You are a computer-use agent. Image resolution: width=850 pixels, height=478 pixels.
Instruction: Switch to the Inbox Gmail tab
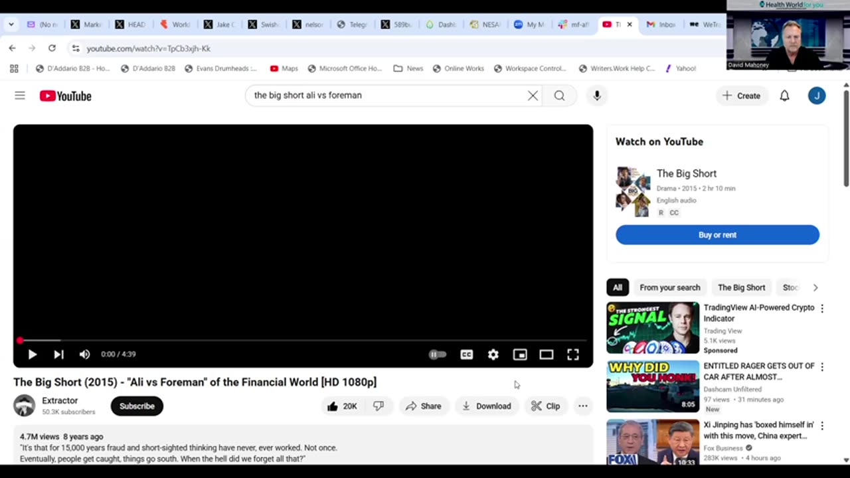[660, 25]
